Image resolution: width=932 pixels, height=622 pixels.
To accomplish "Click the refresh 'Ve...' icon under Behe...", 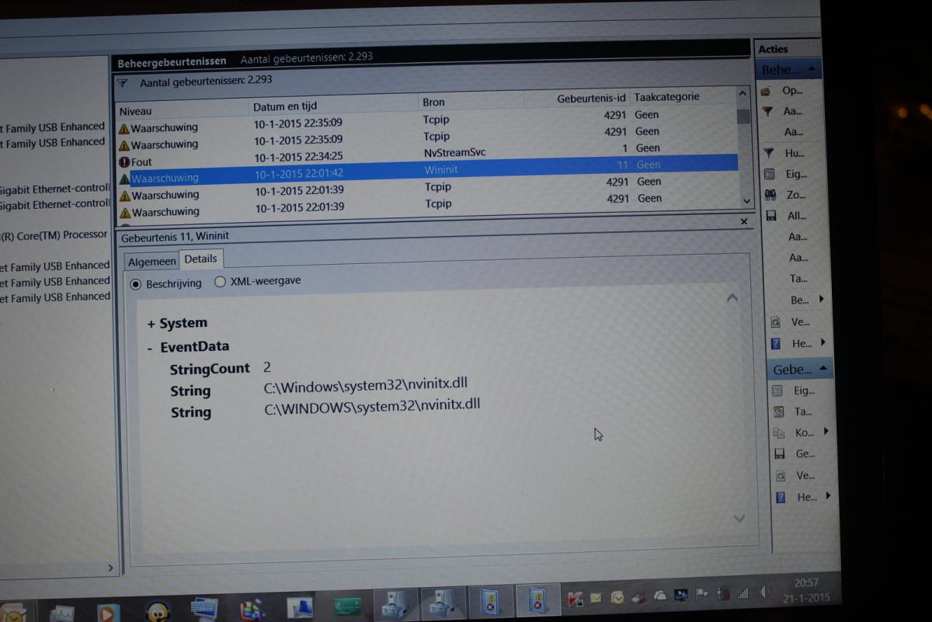I will click(x=774, y=321).
